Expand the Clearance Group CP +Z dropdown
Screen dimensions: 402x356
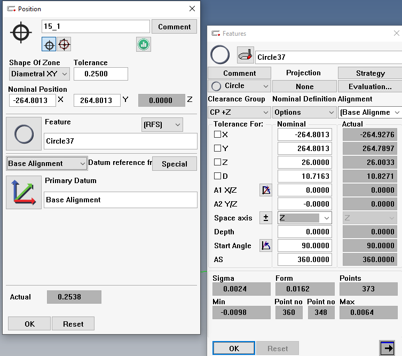tap(239, 112)
